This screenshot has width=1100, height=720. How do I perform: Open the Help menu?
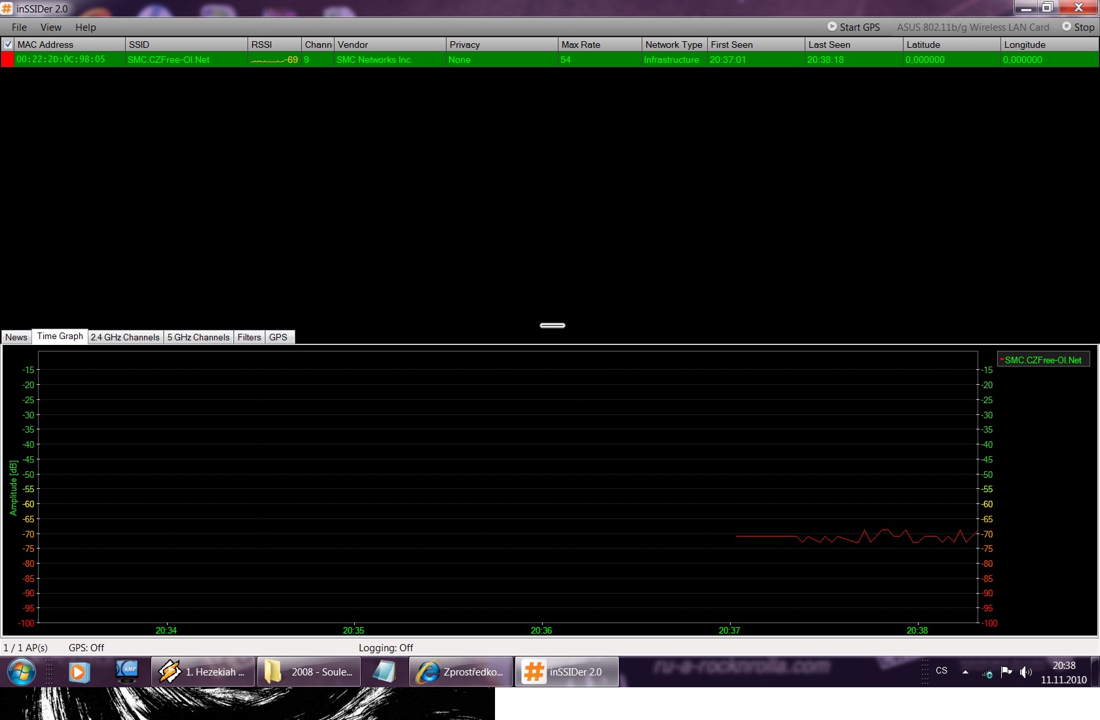pos(86,27)
